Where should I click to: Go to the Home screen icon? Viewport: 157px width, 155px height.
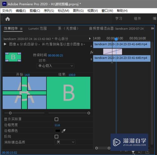(8, 19)
